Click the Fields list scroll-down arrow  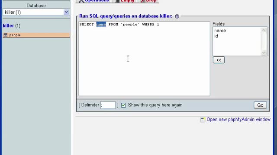pos(264,53)
